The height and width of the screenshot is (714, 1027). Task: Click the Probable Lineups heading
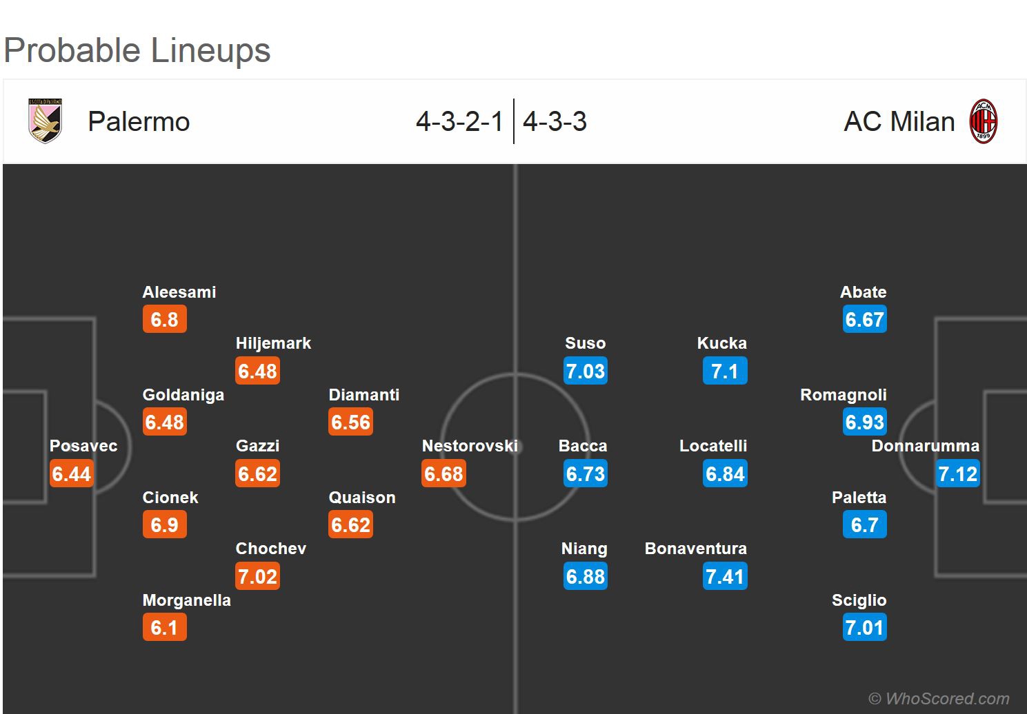(x=137, y=50)
